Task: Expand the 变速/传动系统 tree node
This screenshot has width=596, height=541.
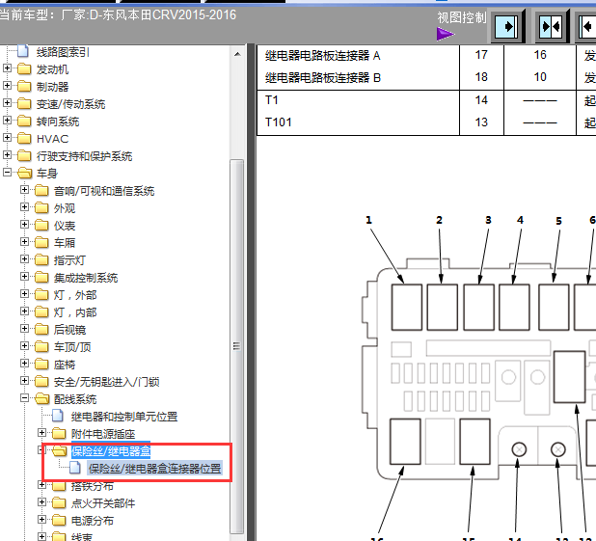Action: pos(7,102)
